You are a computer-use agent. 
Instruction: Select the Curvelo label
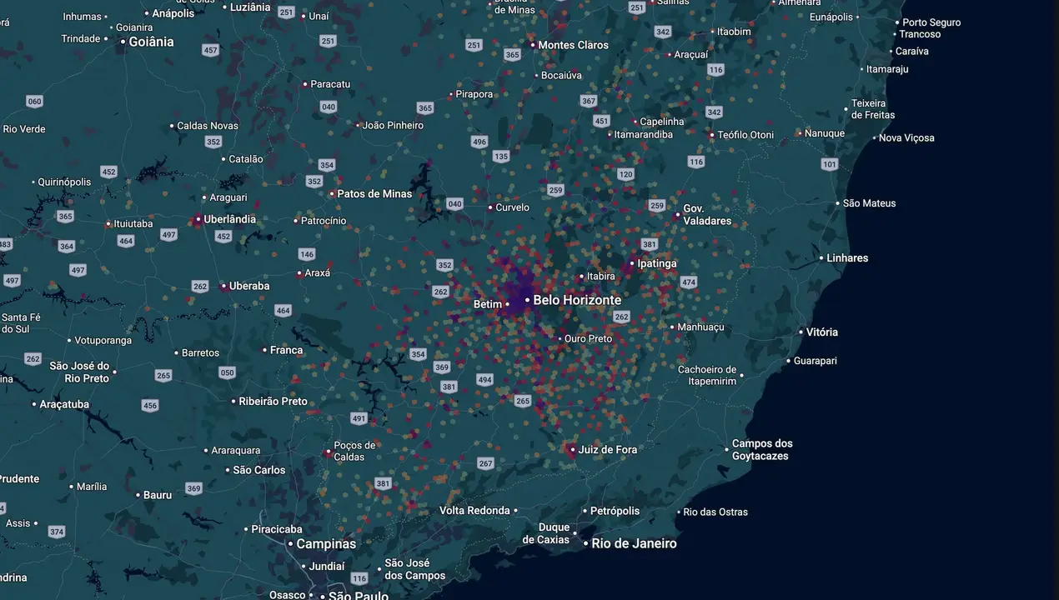point(513,207)
